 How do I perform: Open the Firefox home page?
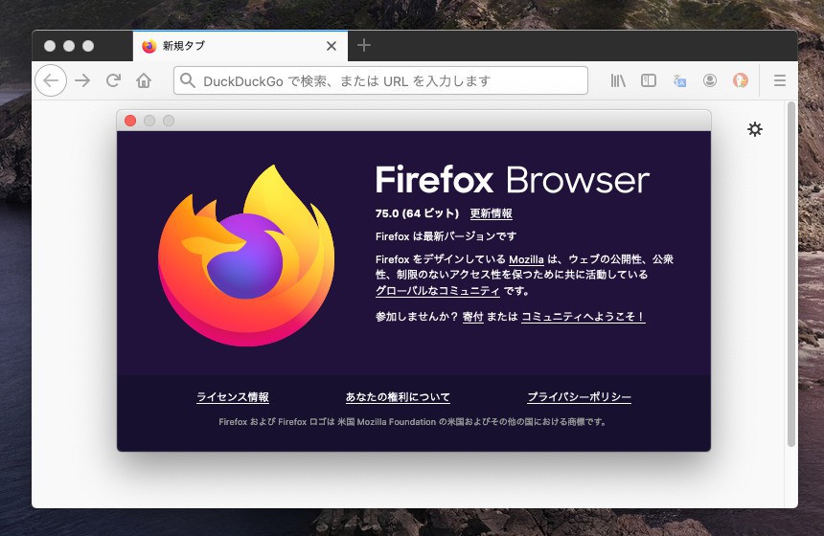(144, 80)
